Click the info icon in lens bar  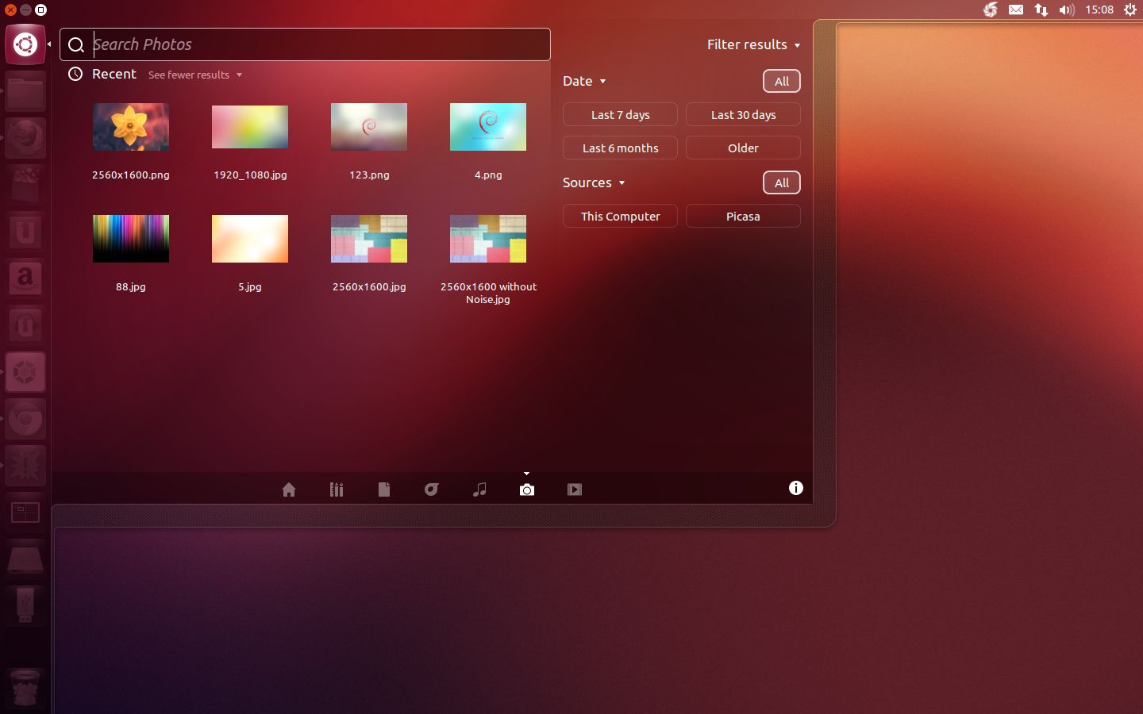795,488
